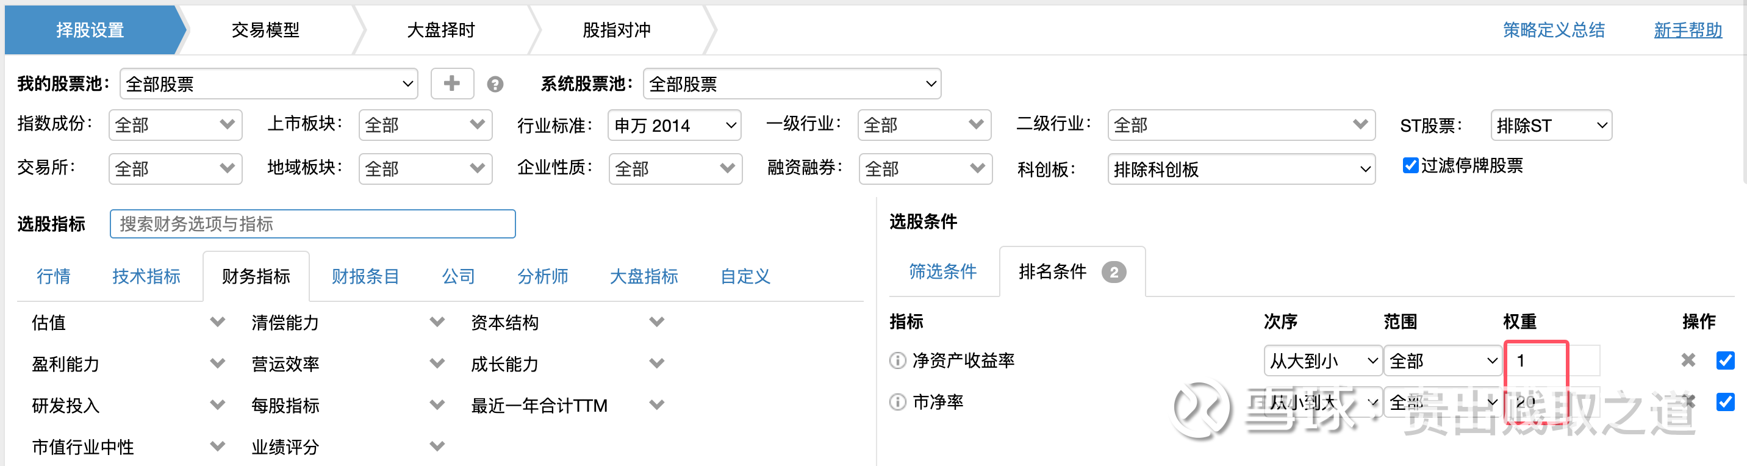This screenshot has width=1747, height=466.
Task: Switch to the 技术指标 tab
Action: pos(146,276)
